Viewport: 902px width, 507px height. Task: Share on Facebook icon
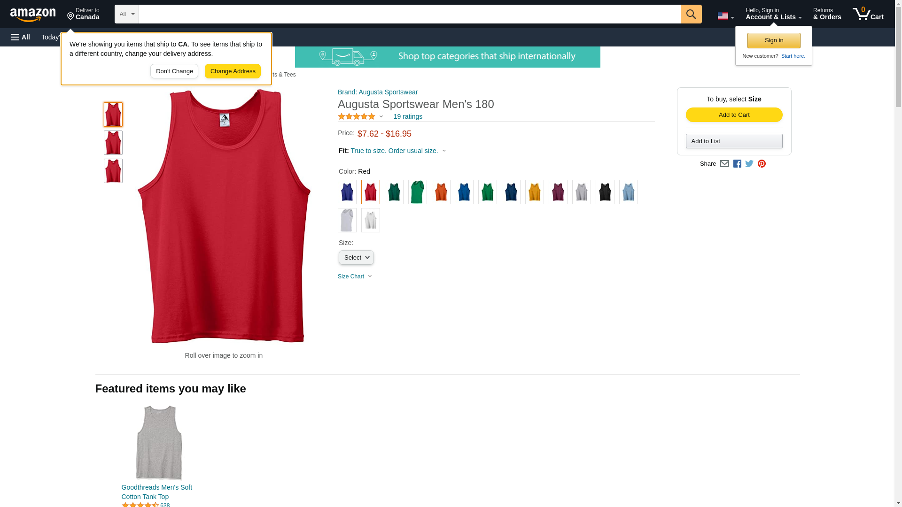coord(737,164)
